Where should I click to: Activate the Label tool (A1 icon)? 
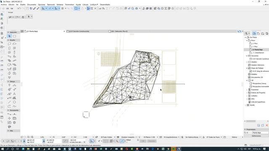pyautogui.click(x=9, y=98)
